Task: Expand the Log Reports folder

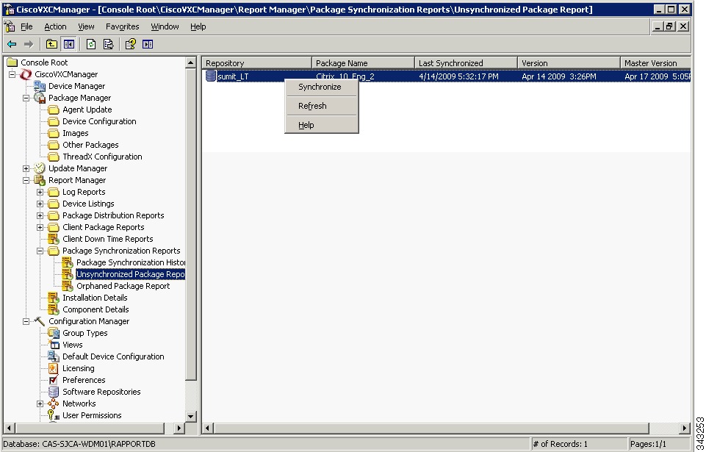Action: point(40,192)
